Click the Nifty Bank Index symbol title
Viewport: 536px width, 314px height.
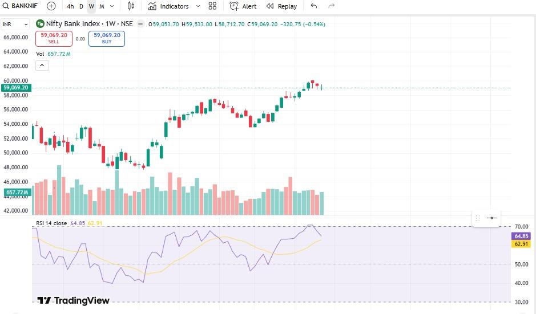click(x=89, y=24)
